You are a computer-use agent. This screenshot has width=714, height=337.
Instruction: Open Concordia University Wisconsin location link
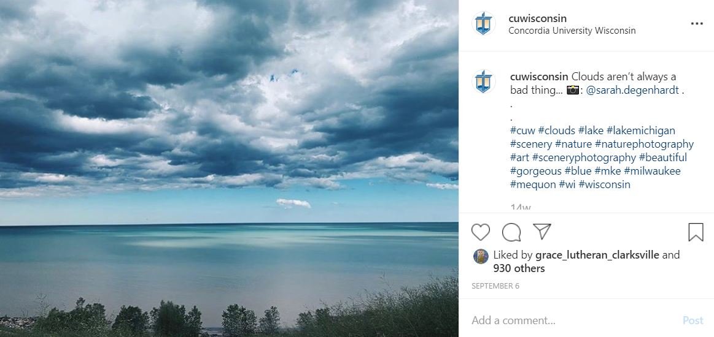click(572, 31)
